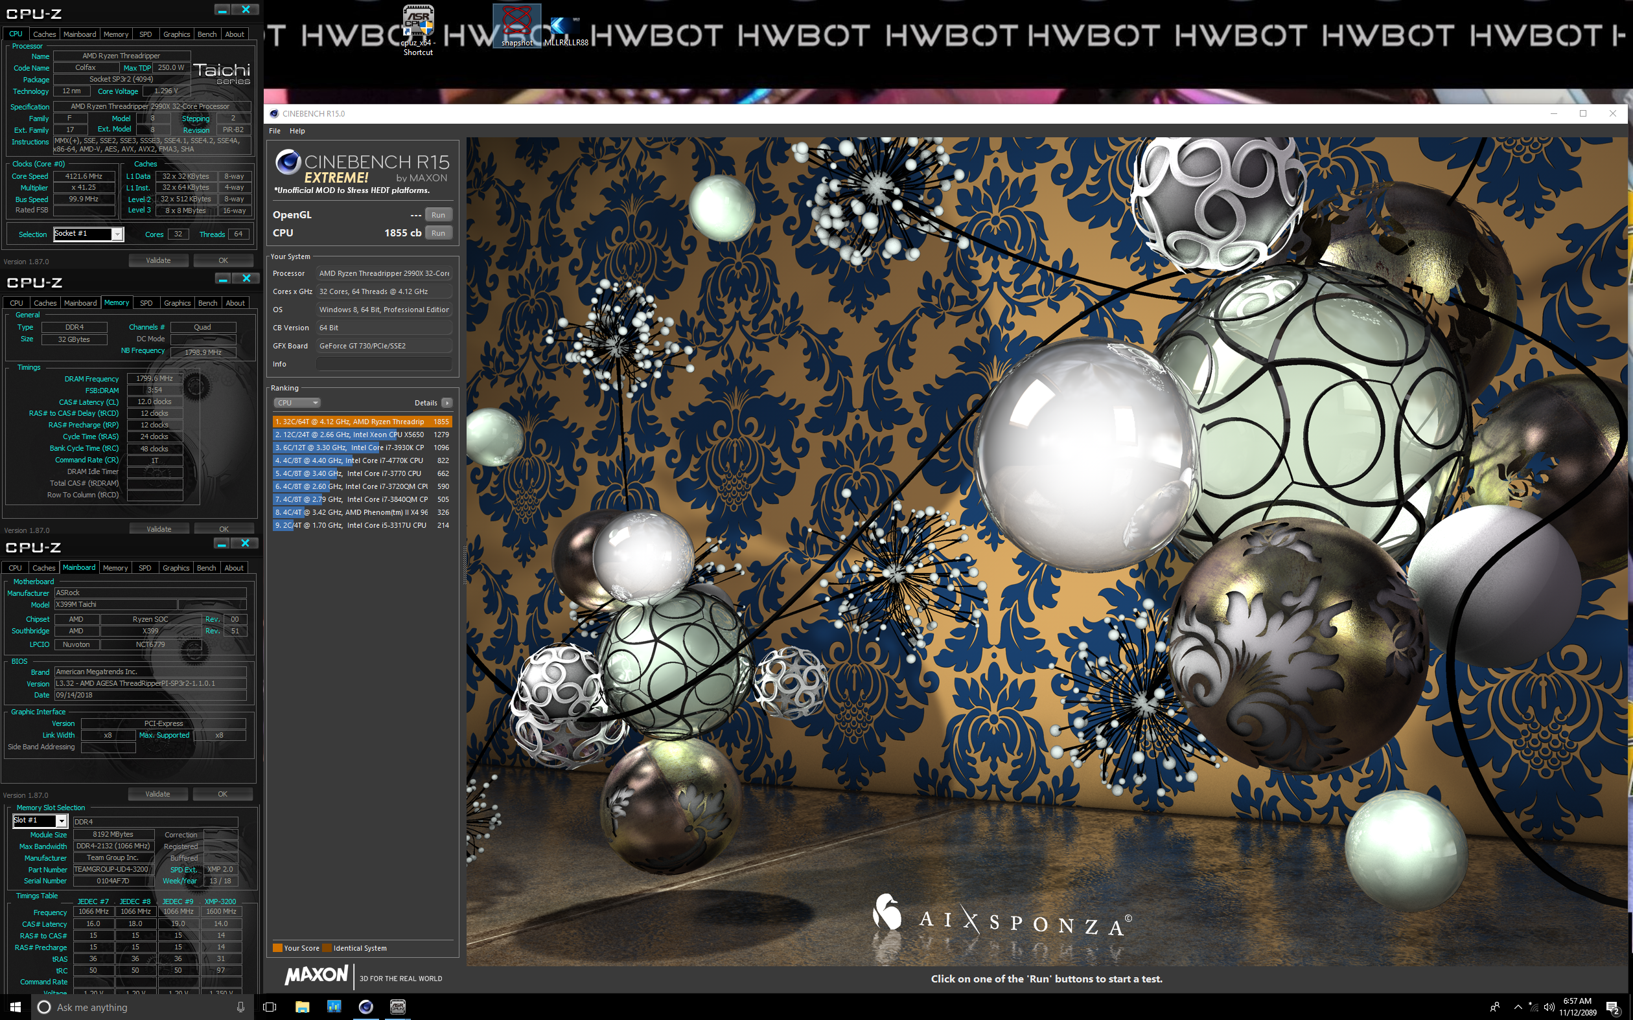Click the Core Speed value 4121.6 MHz
Screen dimensions: 1633x1020
(x=84, y=176)
